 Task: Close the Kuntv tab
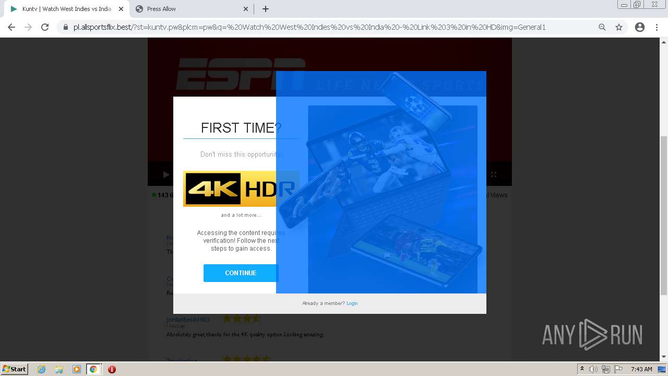[121, 9]
